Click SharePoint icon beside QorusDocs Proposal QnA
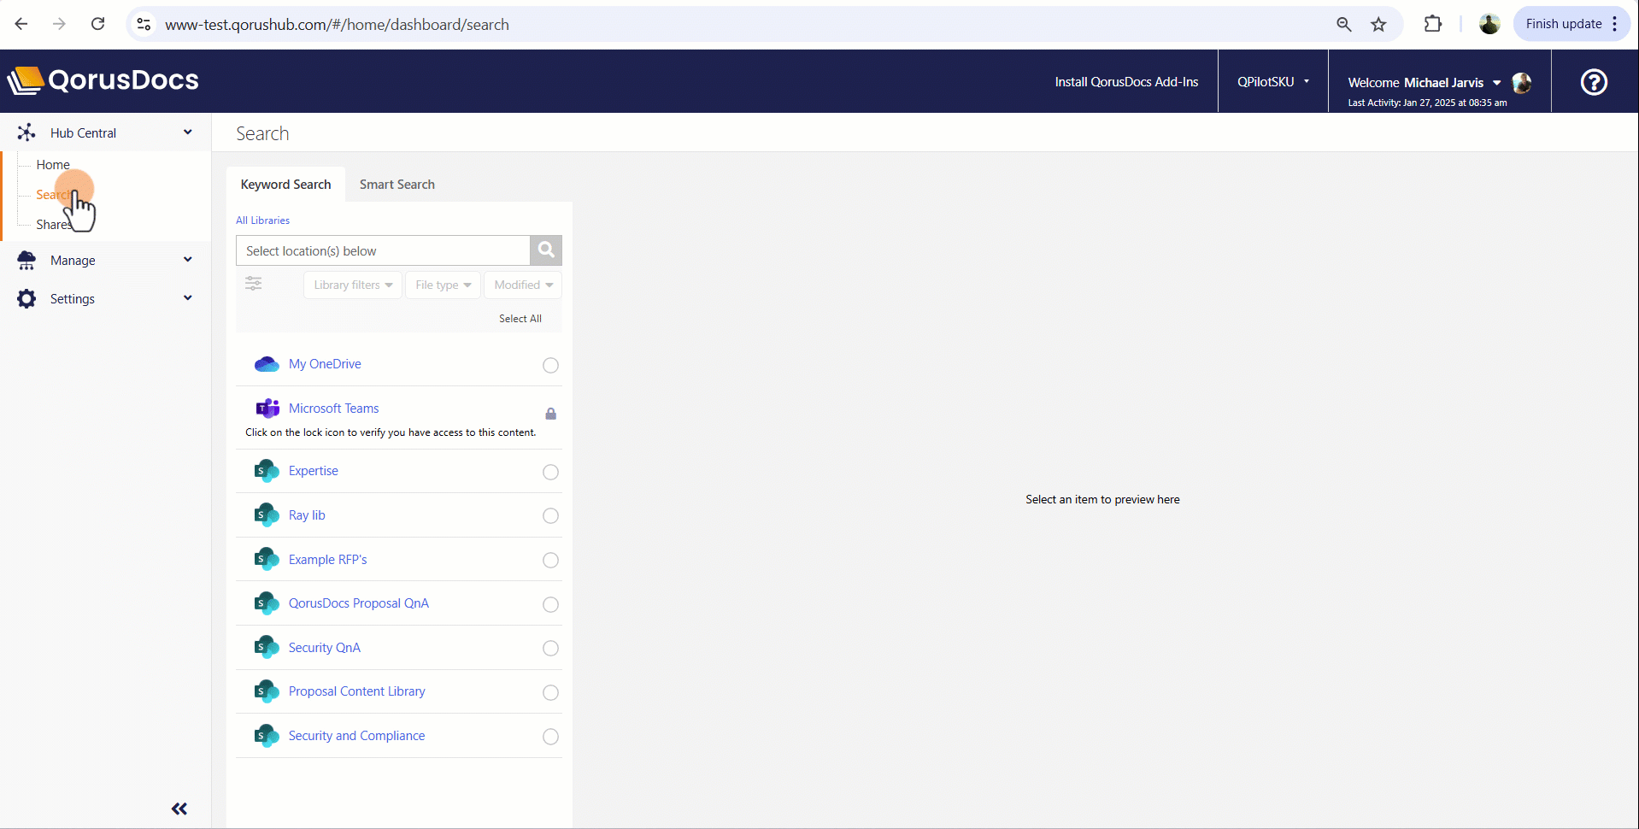This screenshot has width=1639, height=829. click(267, 603)
